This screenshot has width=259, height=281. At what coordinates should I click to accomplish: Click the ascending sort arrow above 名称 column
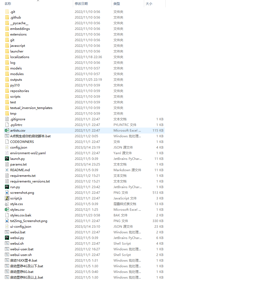pos(38,1)
